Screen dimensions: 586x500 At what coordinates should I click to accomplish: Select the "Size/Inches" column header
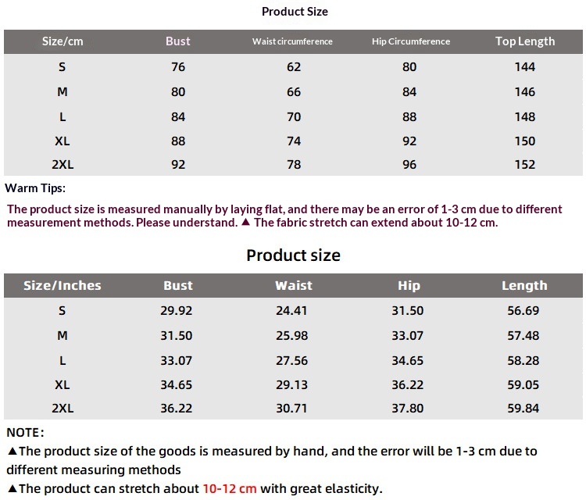pos(63,286)
